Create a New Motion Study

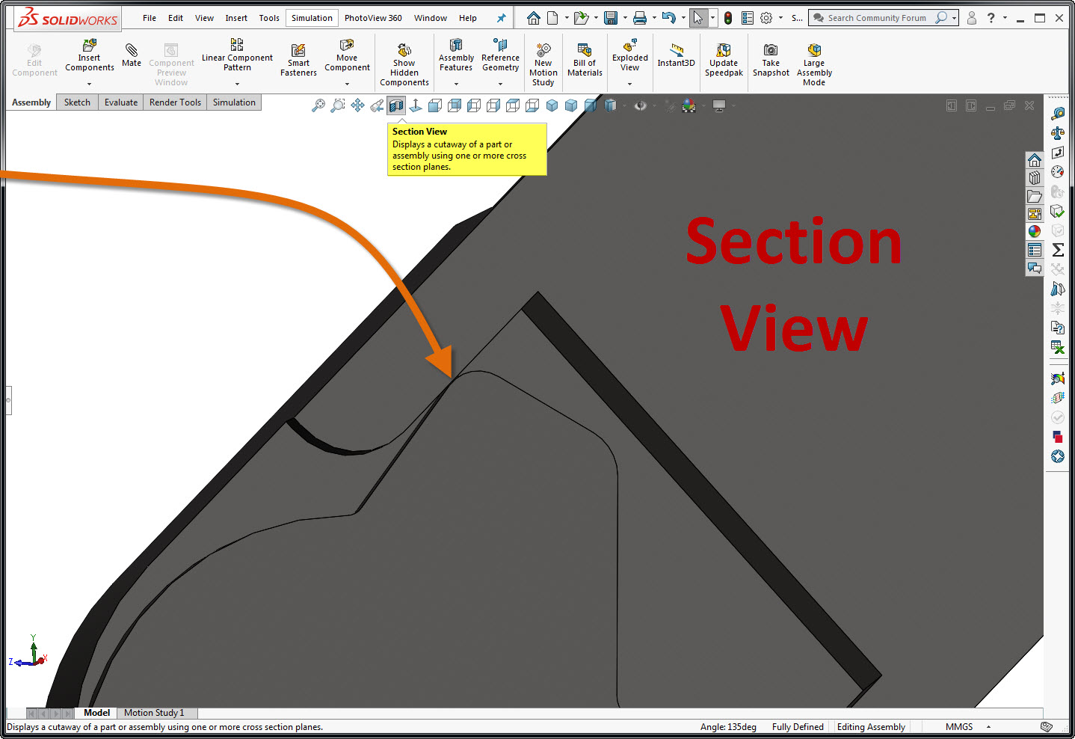coord(543,64)
